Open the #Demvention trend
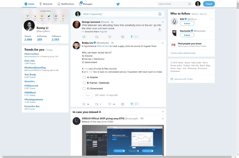 32,54
